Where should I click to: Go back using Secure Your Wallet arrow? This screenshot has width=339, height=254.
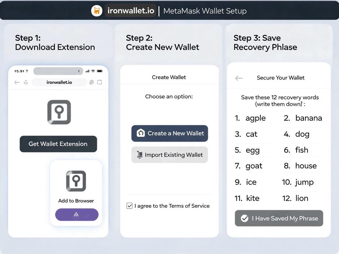[x=239, y=78]
